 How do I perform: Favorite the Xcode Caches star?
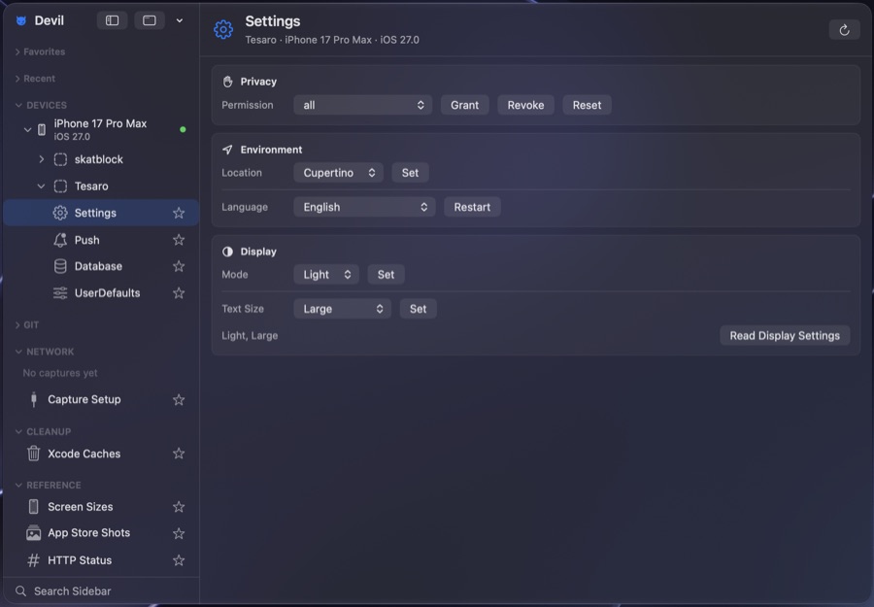pyautogui.click(x=179, y=454)
